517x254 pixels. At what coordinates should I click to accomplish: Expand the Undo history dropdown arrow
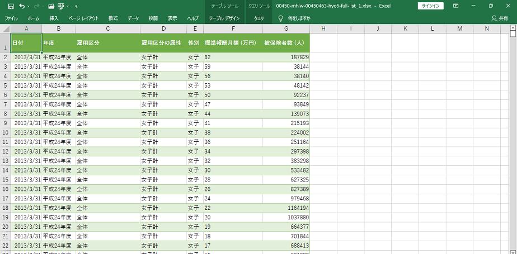point(29,6)
